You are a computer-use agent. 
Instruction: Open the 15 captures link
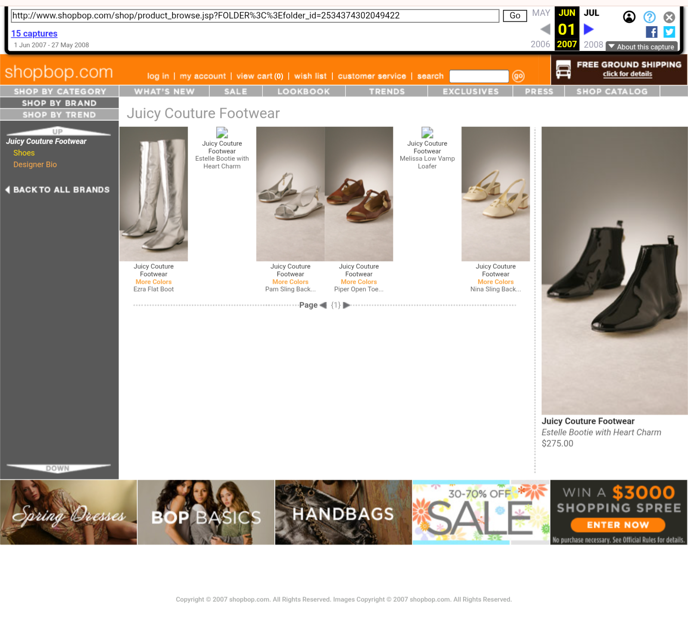[x=34, y=34]
